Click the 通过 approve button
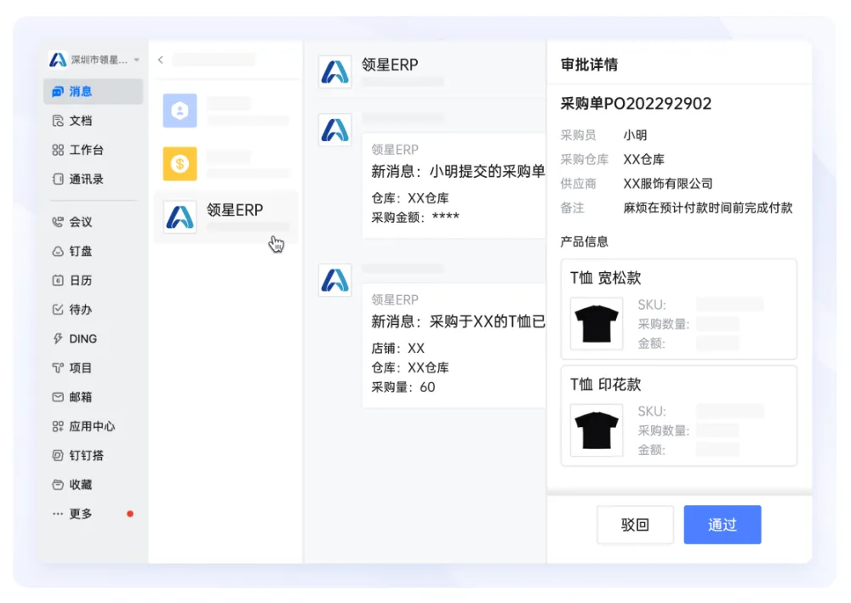The width and height of the screenshot is (851, 603). [x=722, y=525]
